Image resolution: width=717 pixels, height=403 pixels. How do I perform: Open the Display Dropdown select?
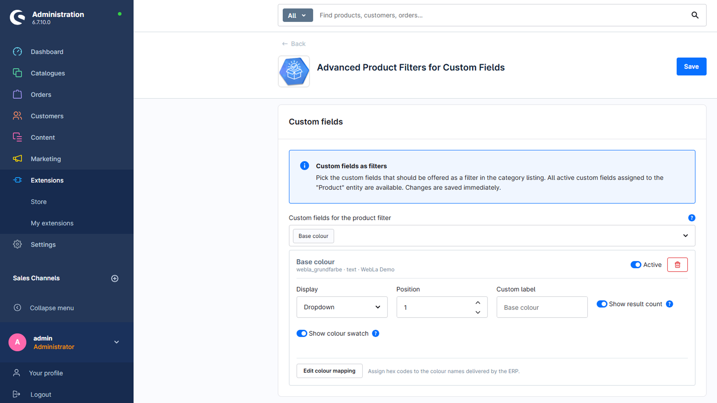[x=342, y=307]
